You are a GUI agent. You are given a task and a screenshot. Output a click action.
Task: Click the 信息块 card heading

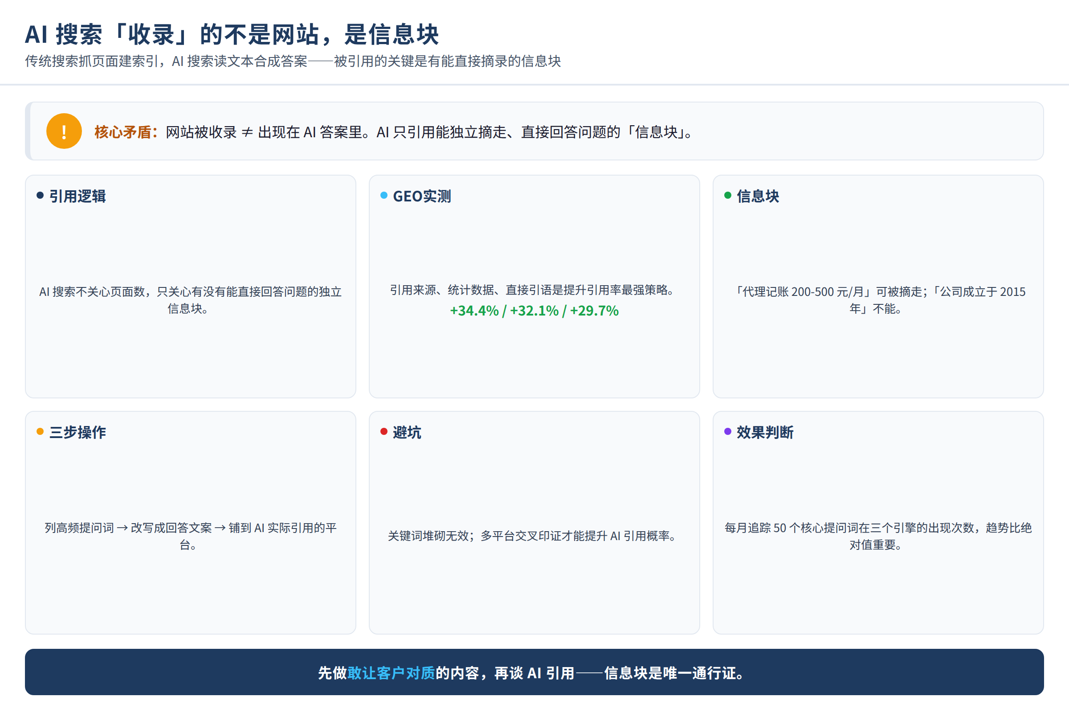(x=758, y=196)
